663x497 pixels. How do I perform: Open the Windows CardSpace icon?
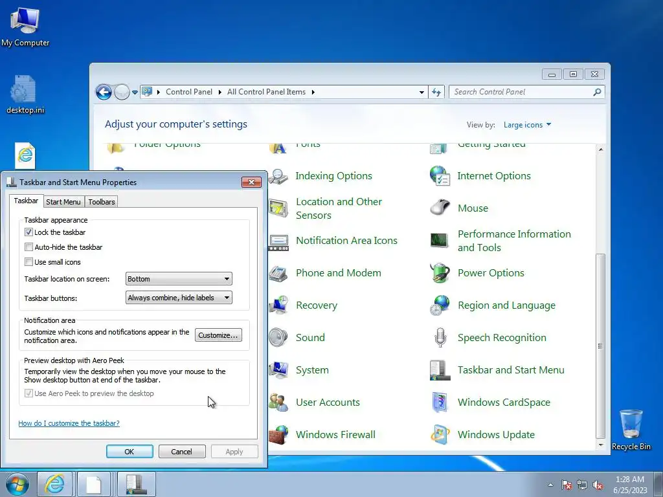coord(440,403)
